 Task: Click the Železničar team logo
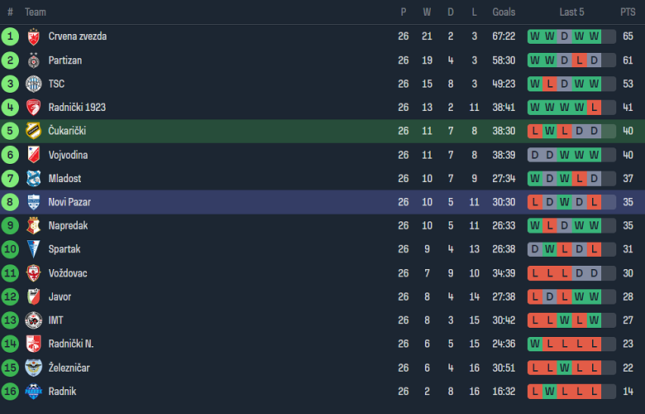tap(34, 368)
